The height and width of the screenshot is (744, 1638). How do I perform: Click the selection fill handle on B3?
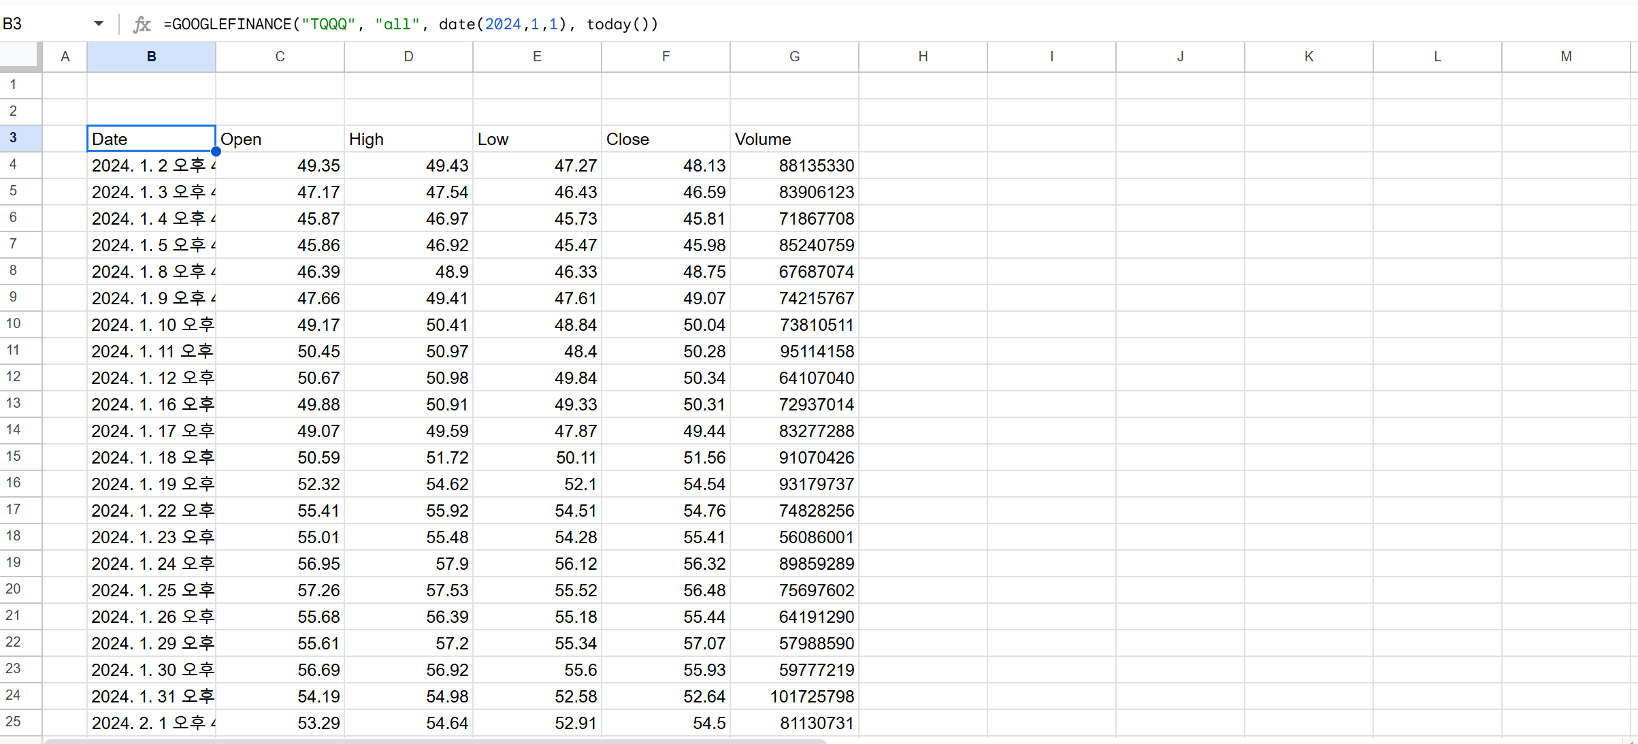point(216,152)
